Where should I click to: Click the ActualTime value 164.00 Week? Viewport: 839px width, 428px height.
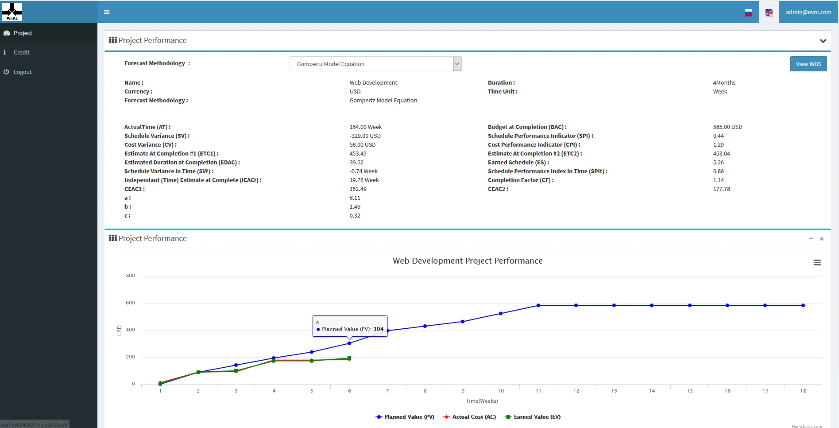pyautogui.click(x=366, y=127)
